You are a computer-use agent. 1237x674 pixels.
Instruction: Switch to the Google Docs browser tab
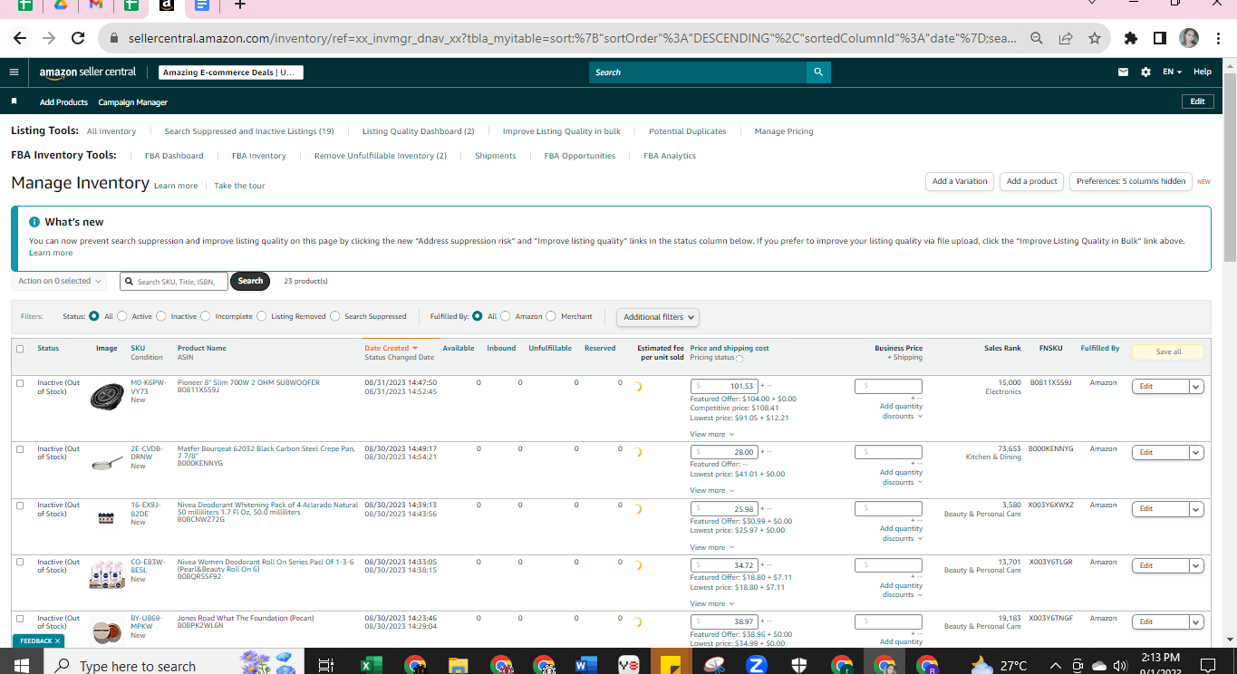coord(201,5)
